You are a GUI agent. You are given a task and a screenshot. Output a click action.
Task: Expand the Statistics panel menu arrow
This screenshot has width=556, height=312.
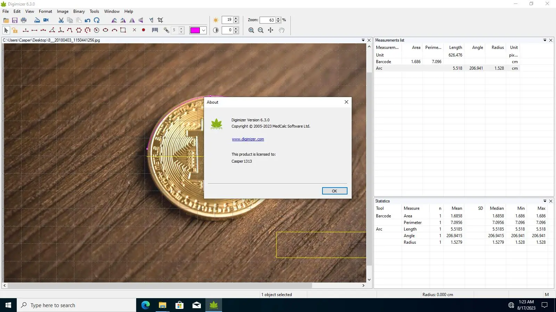545,201
